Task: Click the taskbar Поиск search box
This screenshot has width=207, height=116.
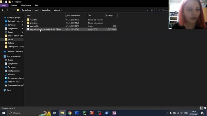Action: point(29,113)
